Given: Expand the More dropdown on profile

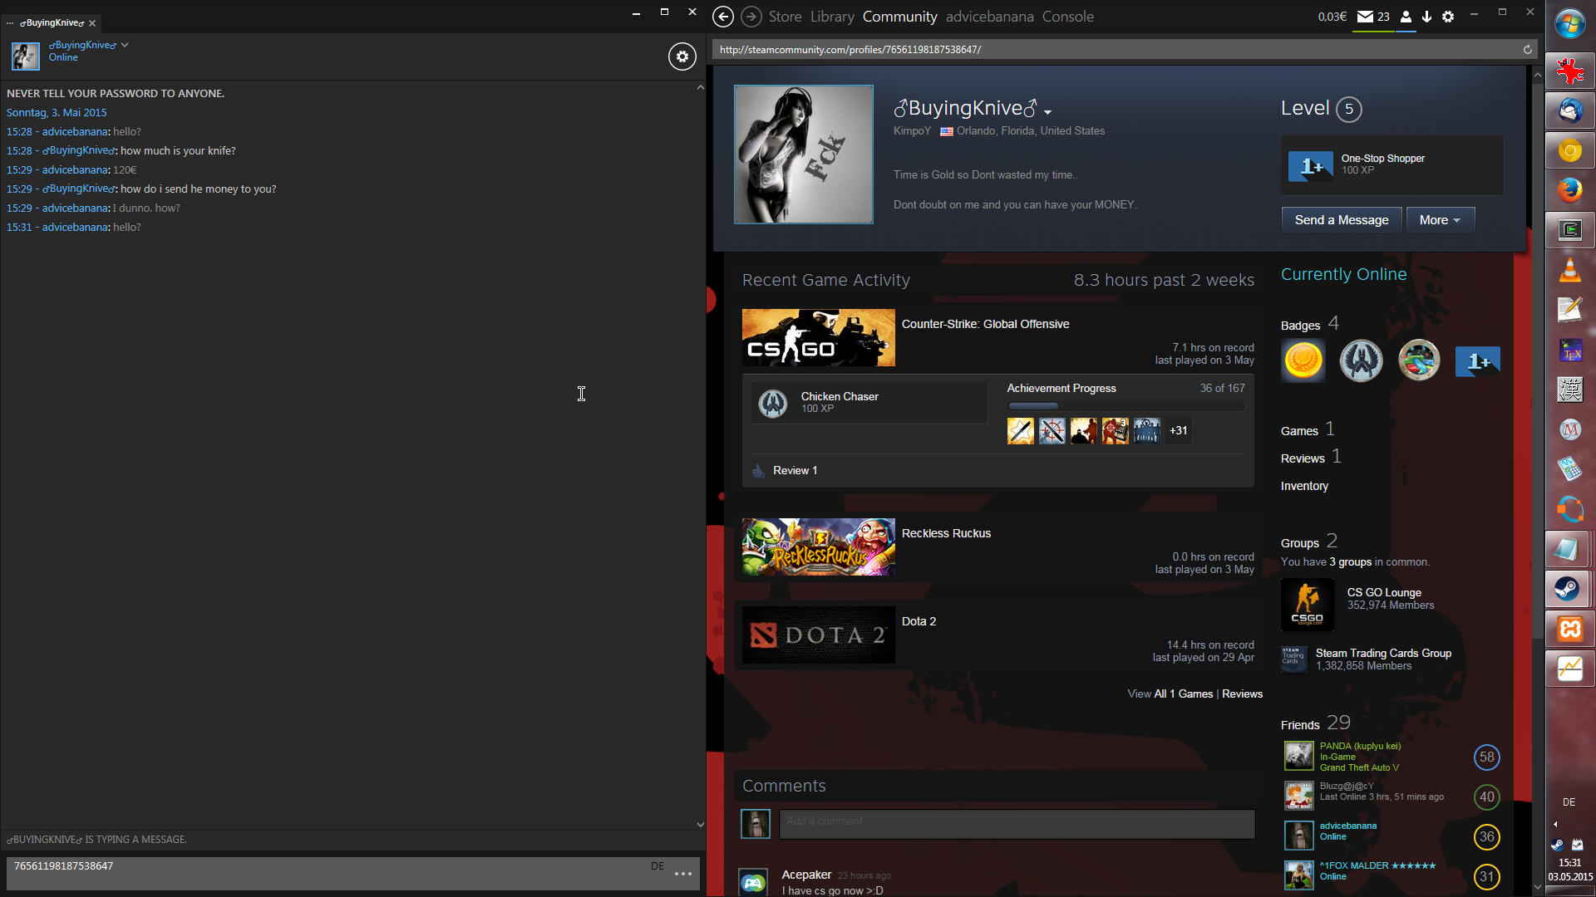Looking at the screenshot, I should pos(1440,220).
